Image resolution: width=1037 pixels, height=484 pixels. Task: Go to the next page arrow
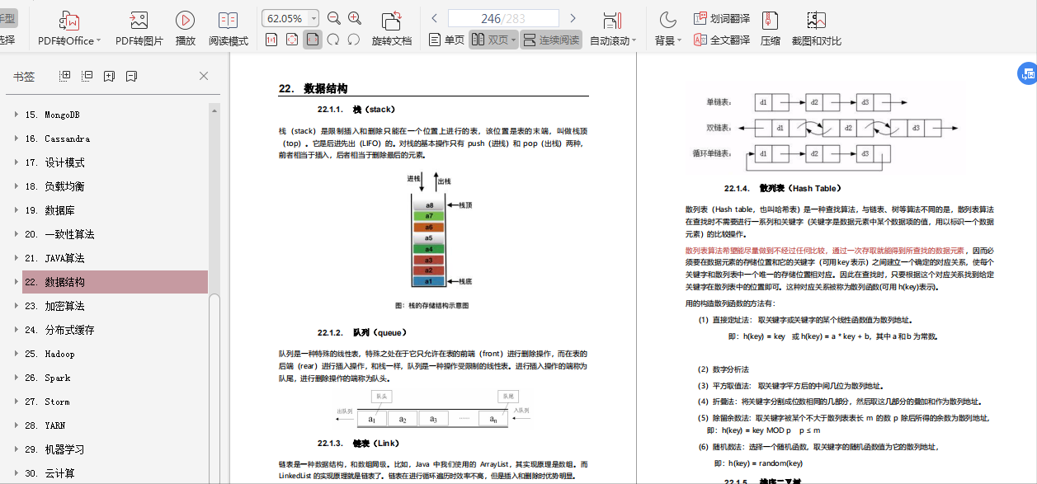[573, 18]
